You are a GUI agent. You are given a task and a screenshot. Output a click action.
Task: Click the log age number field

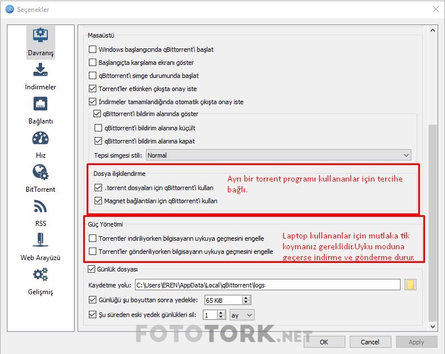pyautogui.click(x=210, y=315)
